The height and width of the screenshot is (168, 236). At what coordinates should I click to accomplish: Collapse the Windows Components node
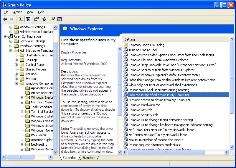coord(16,83)
